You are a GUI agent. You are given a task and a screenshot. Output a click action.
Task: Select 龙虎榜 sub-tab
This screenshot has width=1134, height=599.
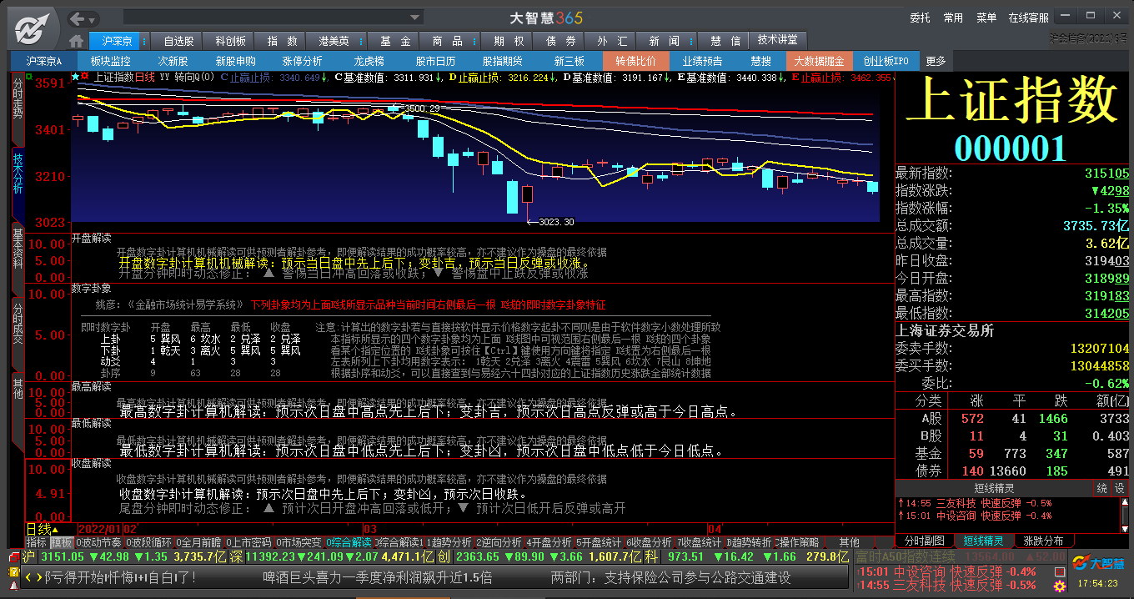(x=369, y=61)
